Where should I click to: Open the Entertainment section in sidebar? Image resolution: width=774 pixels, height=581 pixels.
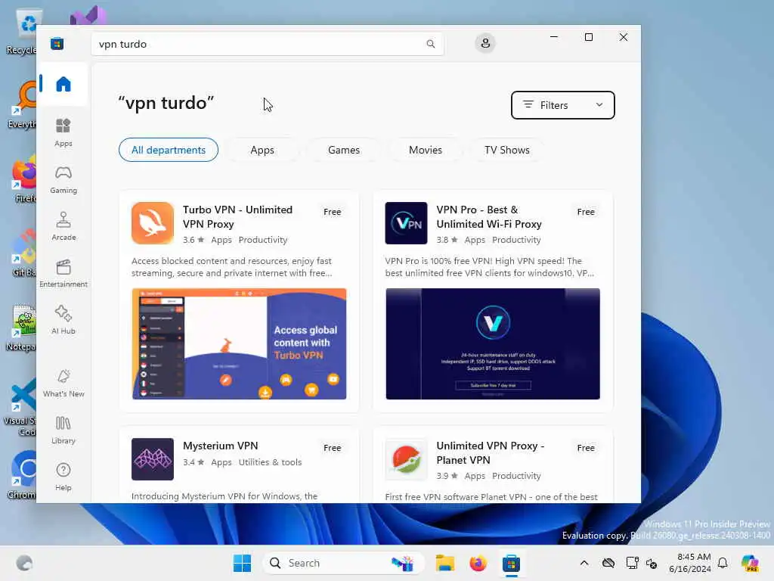tap(63, 273)
